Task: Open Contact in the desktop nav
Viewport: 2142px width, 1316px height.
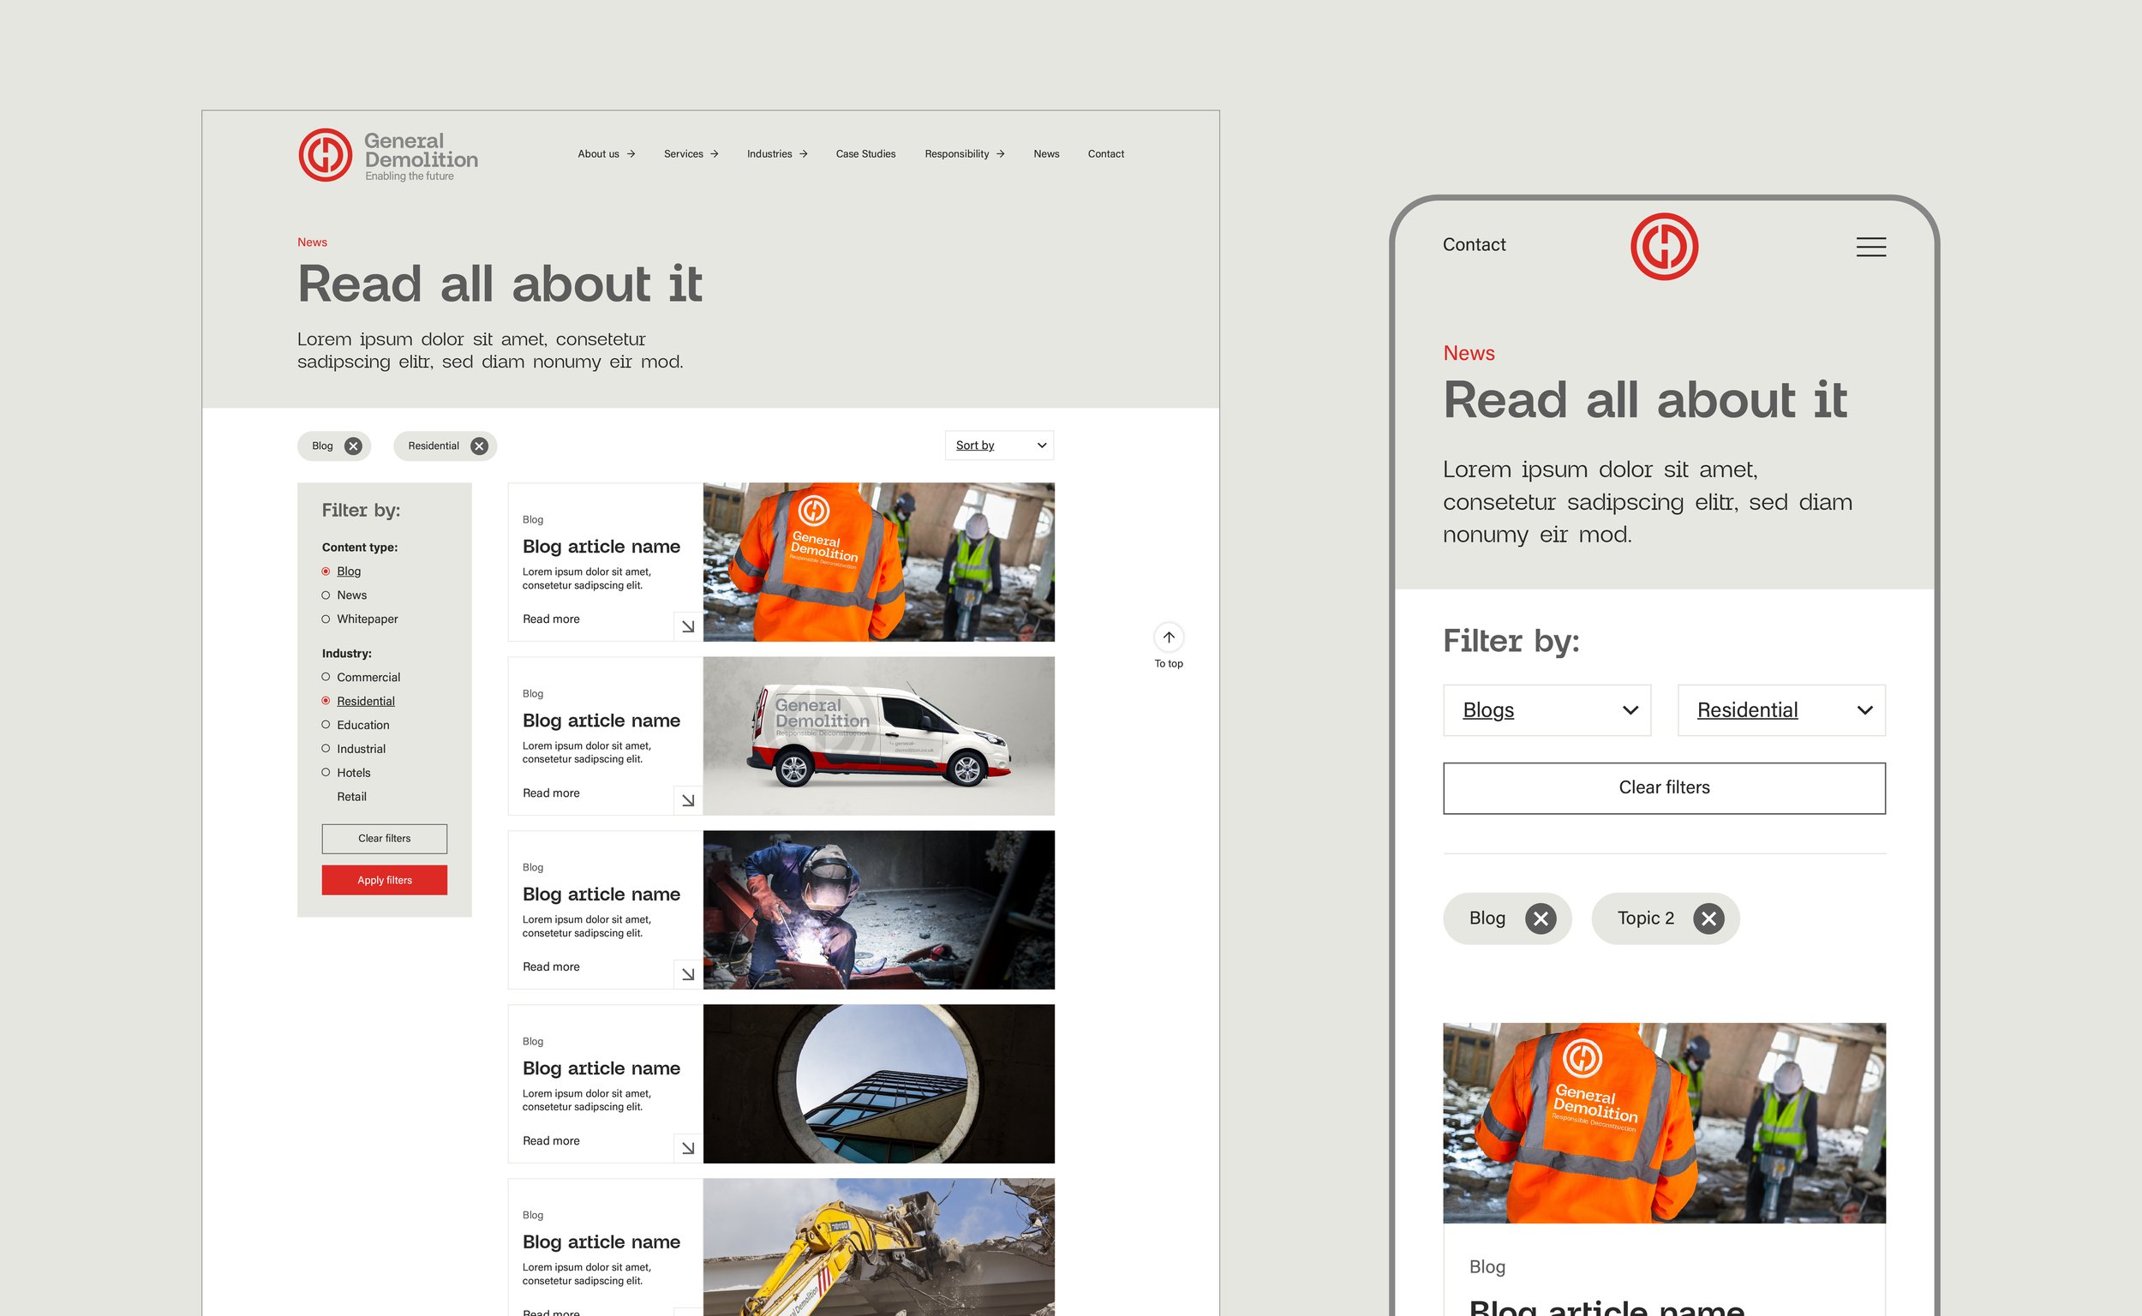Action: tap(1105, 154)
